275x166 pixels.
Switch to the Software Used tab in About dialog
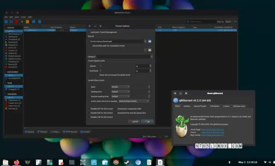point(239,106)
